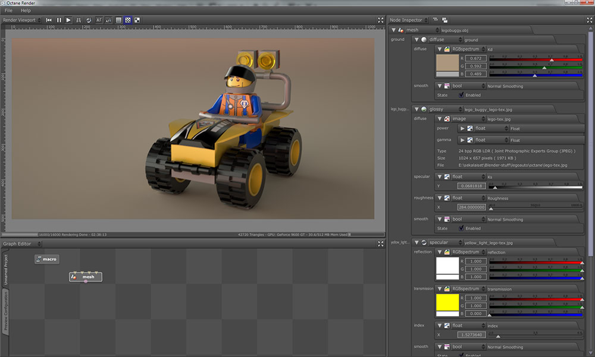
Task: Activate the picker icon right of AF
Action: coord(108,20)
